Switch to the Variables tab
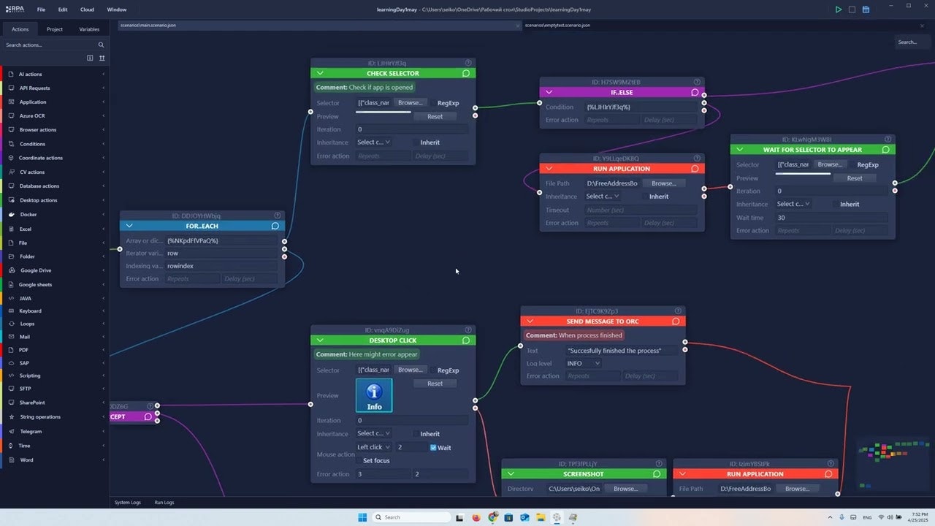Viewport: 935px width, 526px height. [89, 29]
